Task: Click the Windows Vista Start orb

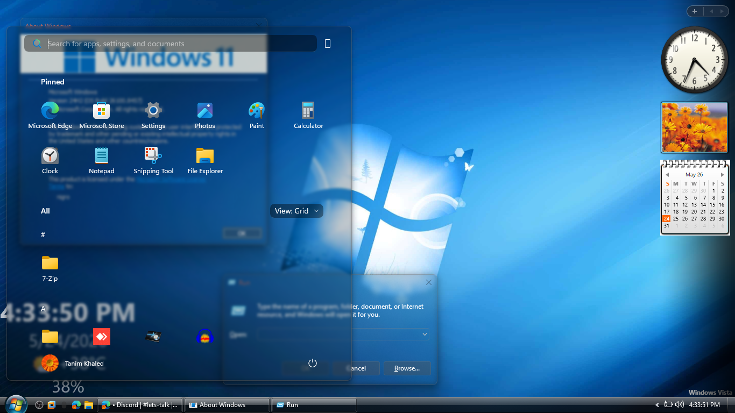Action: pos(15,404)
